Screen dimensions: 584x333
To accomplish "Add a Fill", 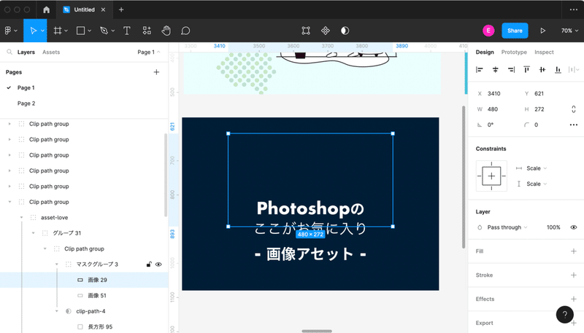I will [574, 251].
